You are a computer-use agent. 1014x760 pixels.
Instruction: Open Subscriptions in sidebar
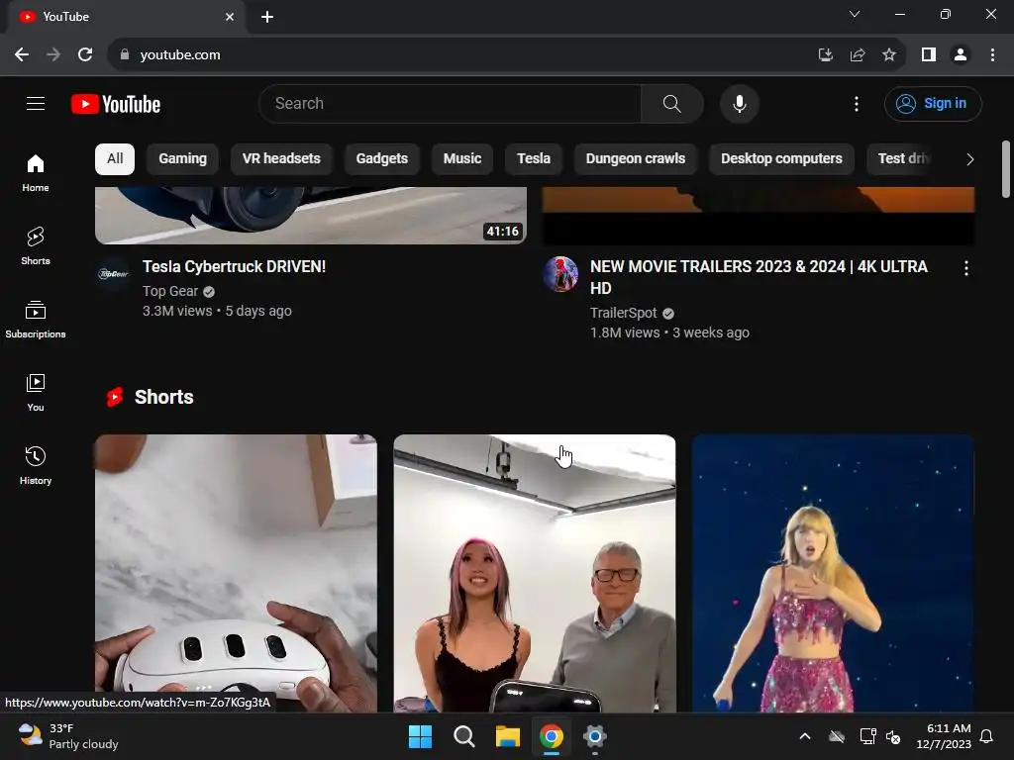click(x=36, y=320)
